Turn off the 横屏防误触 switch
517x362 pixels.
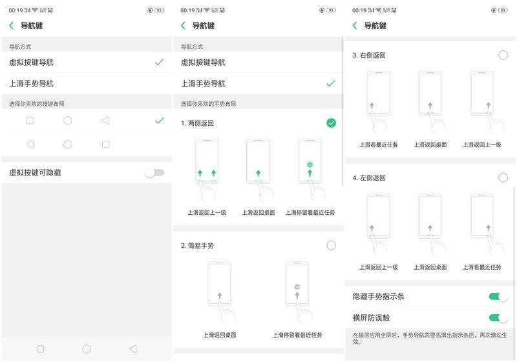tap(498, 317)
